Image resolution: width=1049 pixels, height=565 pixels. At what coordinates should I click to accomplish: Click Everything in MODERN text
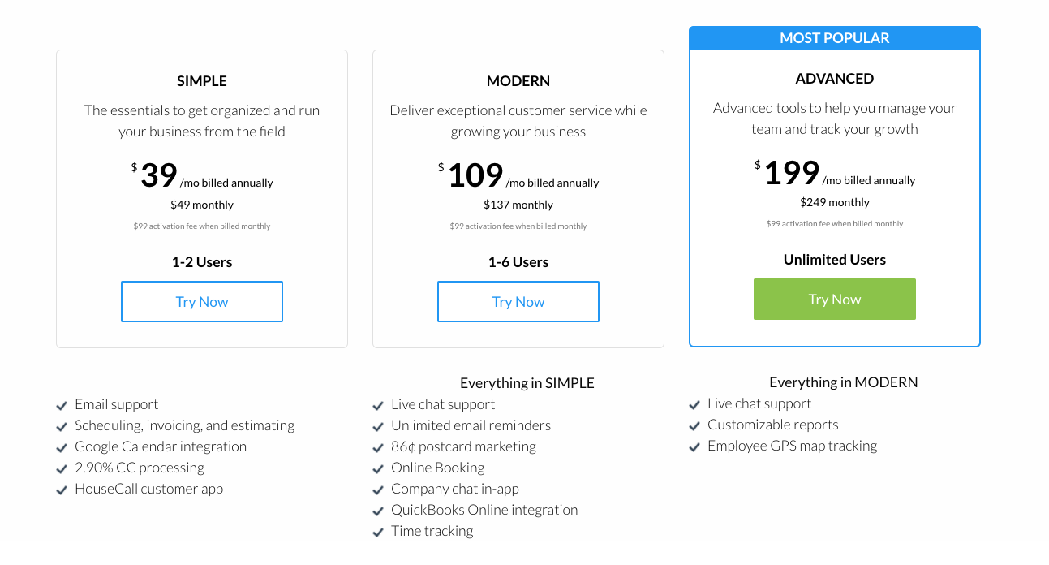point(844,382)
